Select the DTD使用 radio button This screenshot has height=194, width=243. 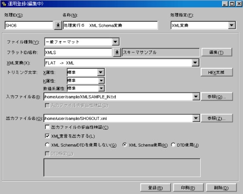tap(173, 145)
